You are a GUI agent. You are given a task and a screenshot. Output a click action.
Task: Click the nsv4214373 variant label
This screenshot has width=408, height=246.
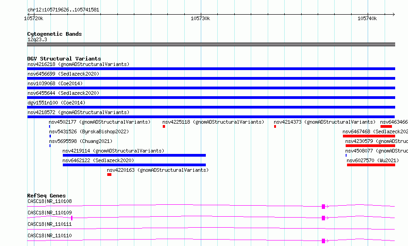click(325, 122)
